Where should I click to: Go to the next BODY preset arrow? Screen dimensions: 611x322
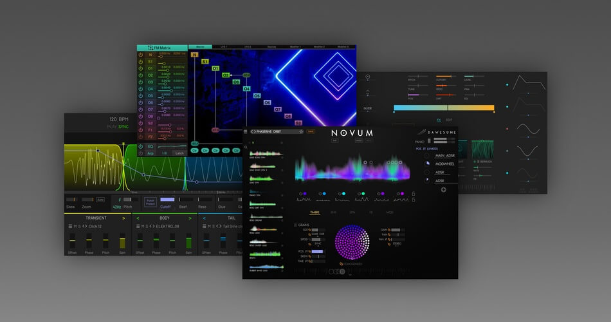tap(190, 218)
